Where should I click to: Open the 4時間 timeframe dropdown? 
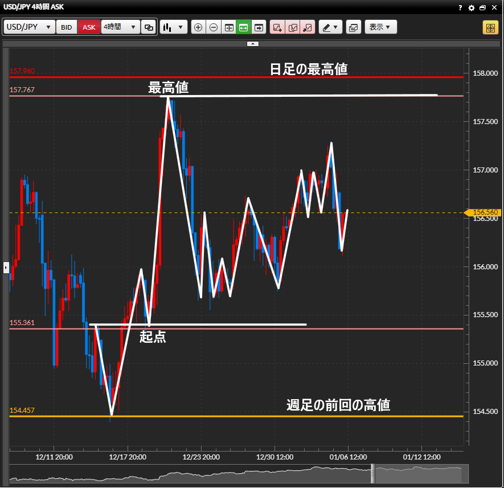point(120,27)
